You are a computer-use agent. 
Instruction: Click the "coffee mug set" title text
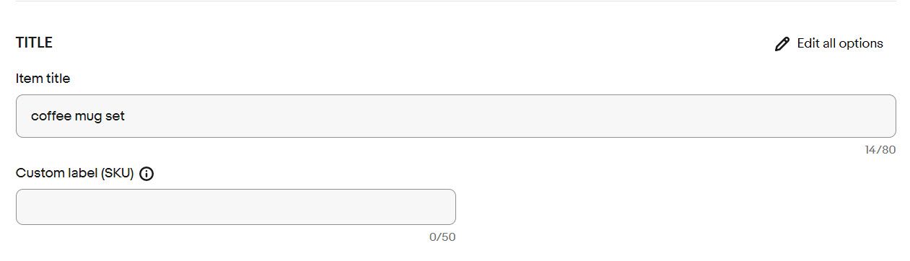coord(78,116)
